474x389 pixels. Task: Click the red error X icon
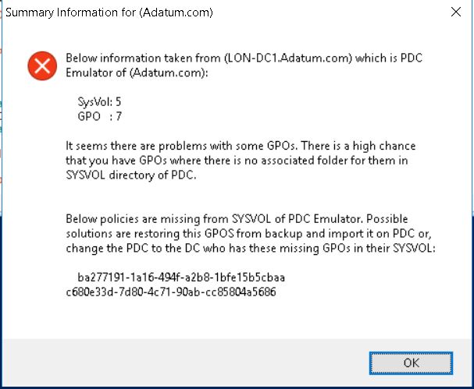[42, 65]
